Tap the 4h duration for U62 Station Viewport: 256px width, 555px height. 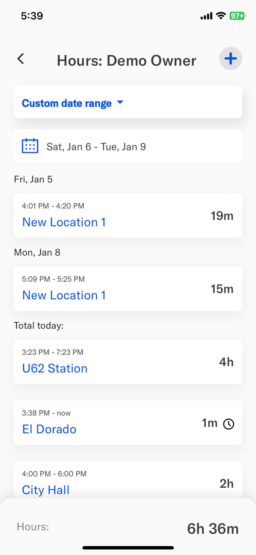coord(226,362)
